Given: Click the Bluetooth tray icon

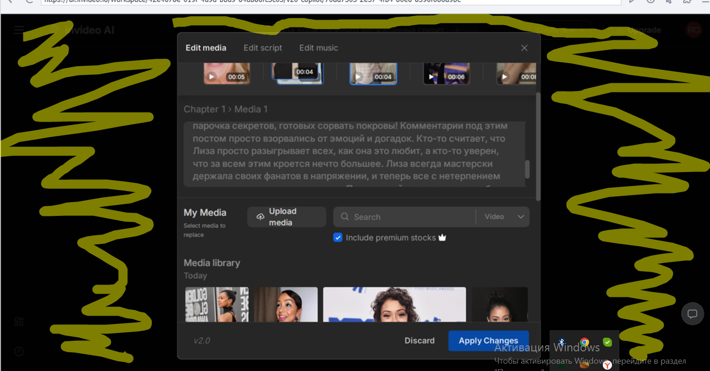Looking at the screenshot, I should tap(562, 342).
